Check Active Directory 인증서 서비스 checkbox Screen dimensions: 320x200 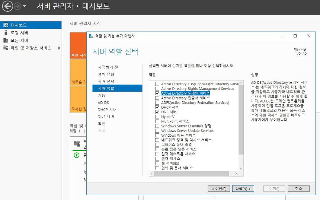tap(157, 98)
